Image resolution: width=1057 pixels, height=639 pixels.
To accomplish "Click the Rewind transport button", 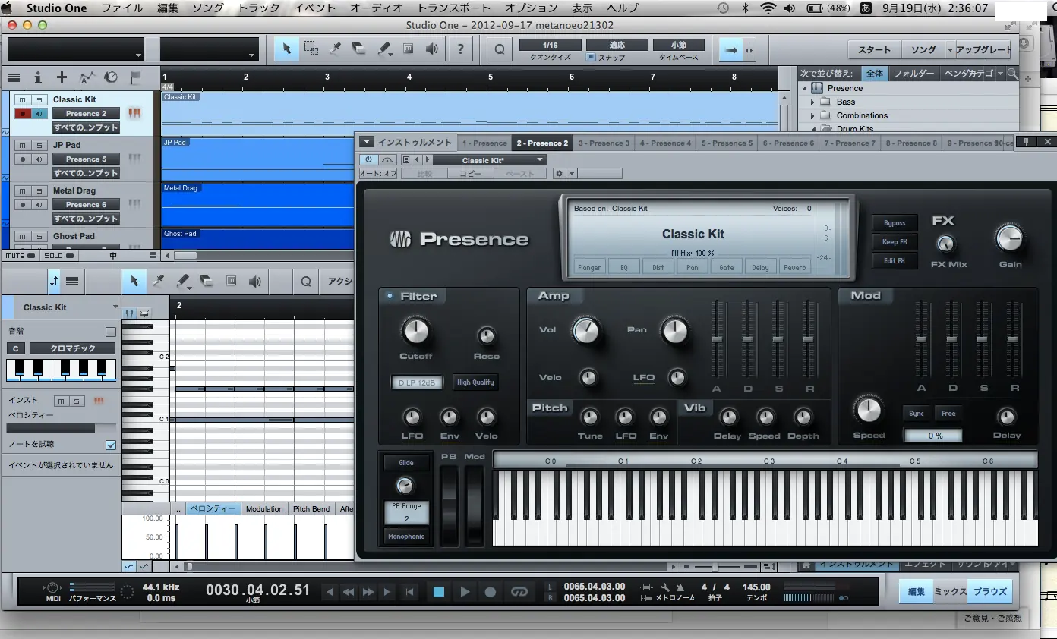I will [x=349, y=592].
